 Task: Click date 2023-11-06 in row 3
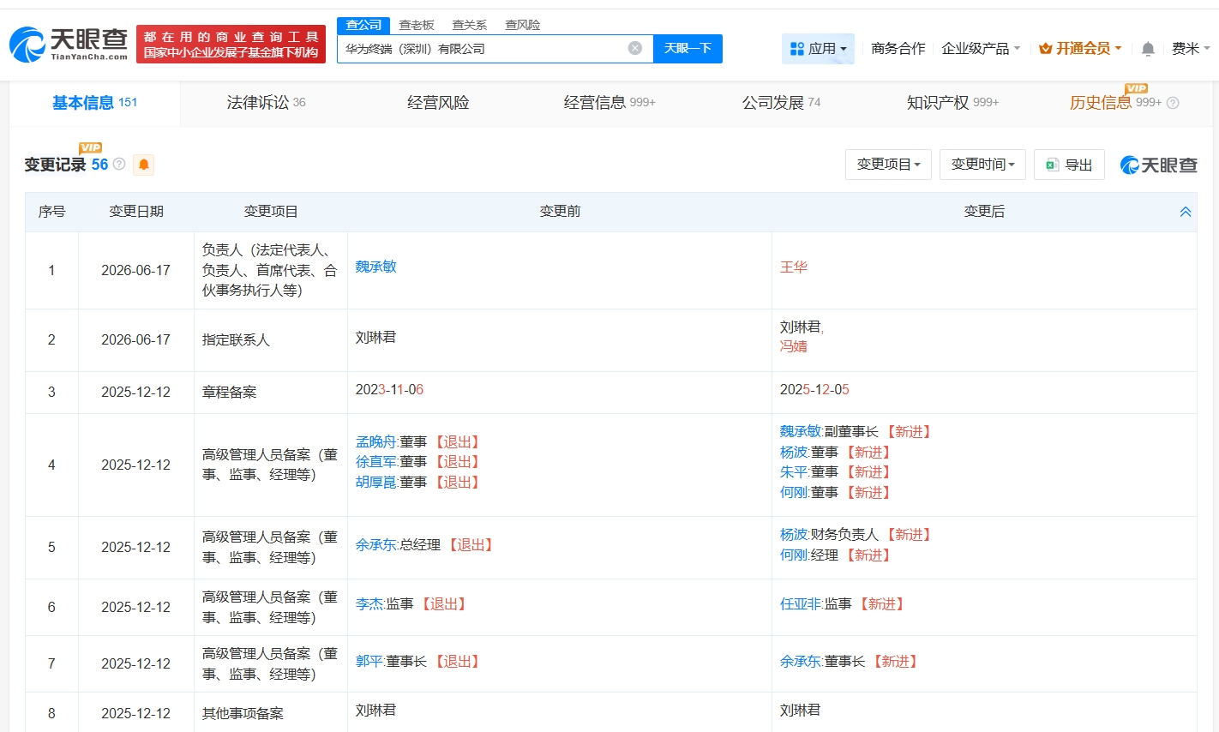click(390, 390)
